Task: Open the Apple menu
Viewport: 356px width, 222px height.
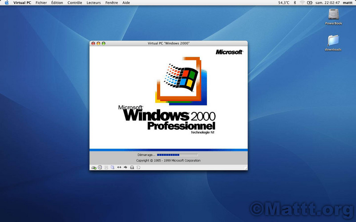Action: tap(7, 3)
